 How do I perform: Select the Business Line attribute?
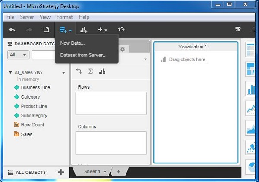point(35,87)
